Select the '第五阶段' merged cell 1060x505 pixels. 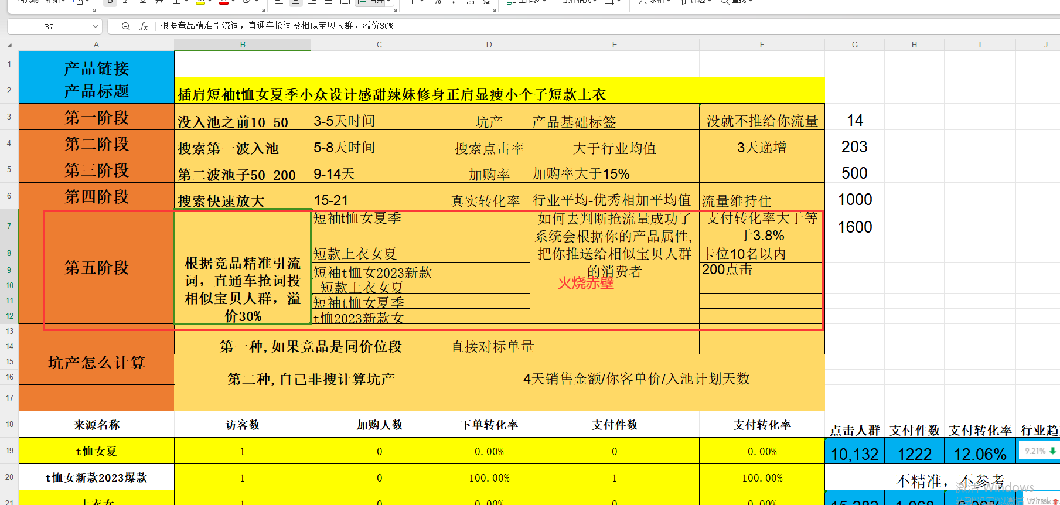pos(96,267)
